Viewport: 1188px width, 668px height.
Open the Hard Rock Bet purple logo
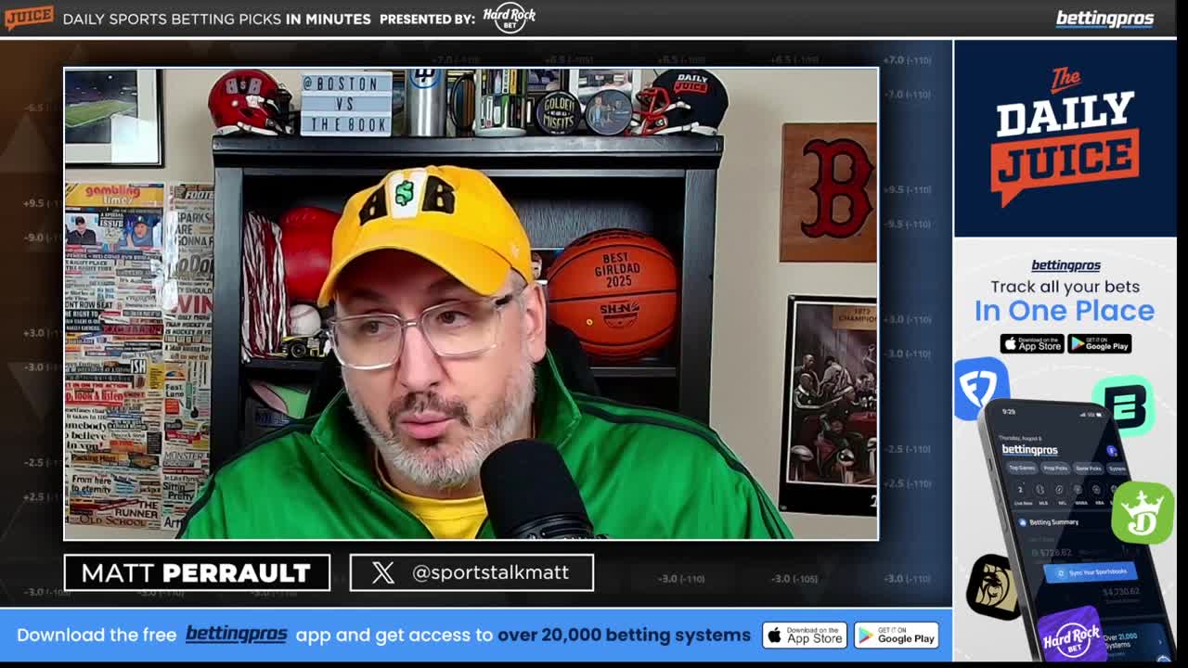click(x=1071, y=637)
